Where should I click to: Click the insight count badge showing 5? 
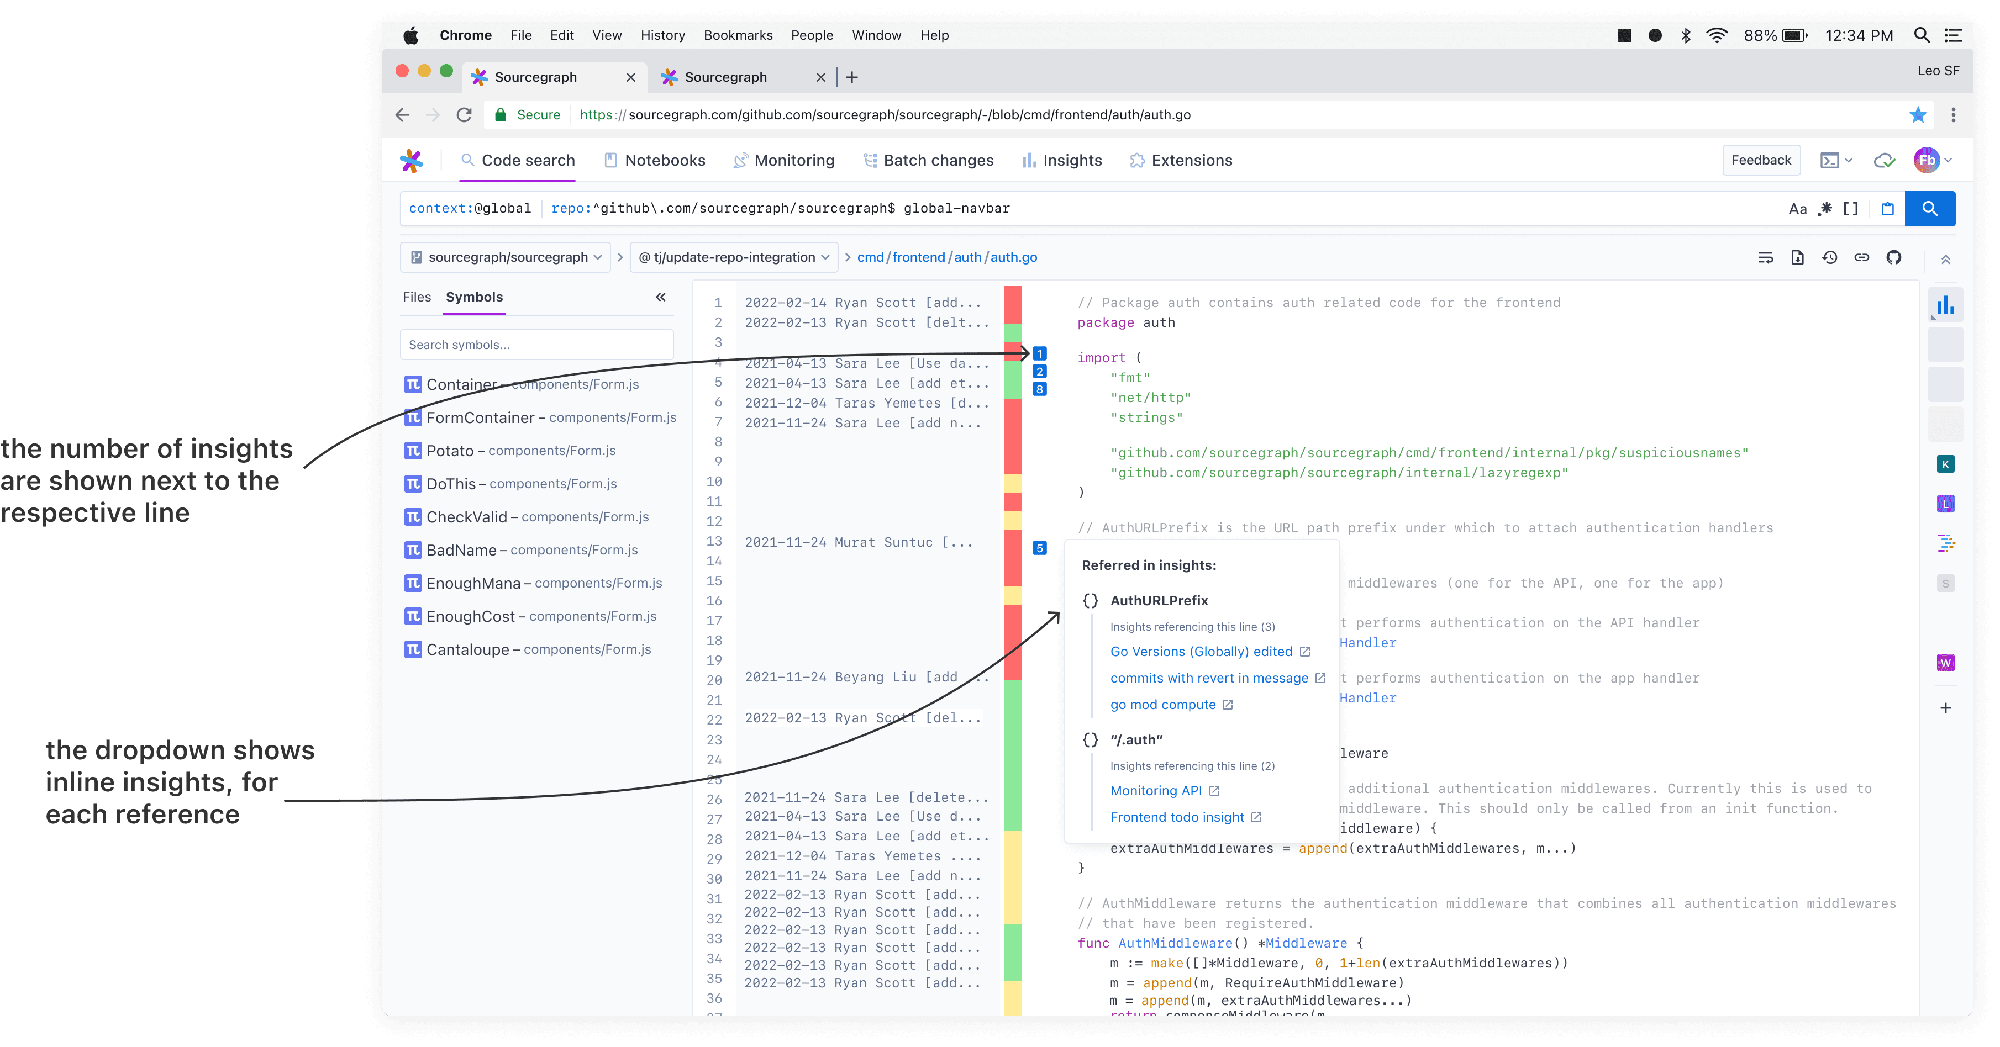tap(1040, 549)
